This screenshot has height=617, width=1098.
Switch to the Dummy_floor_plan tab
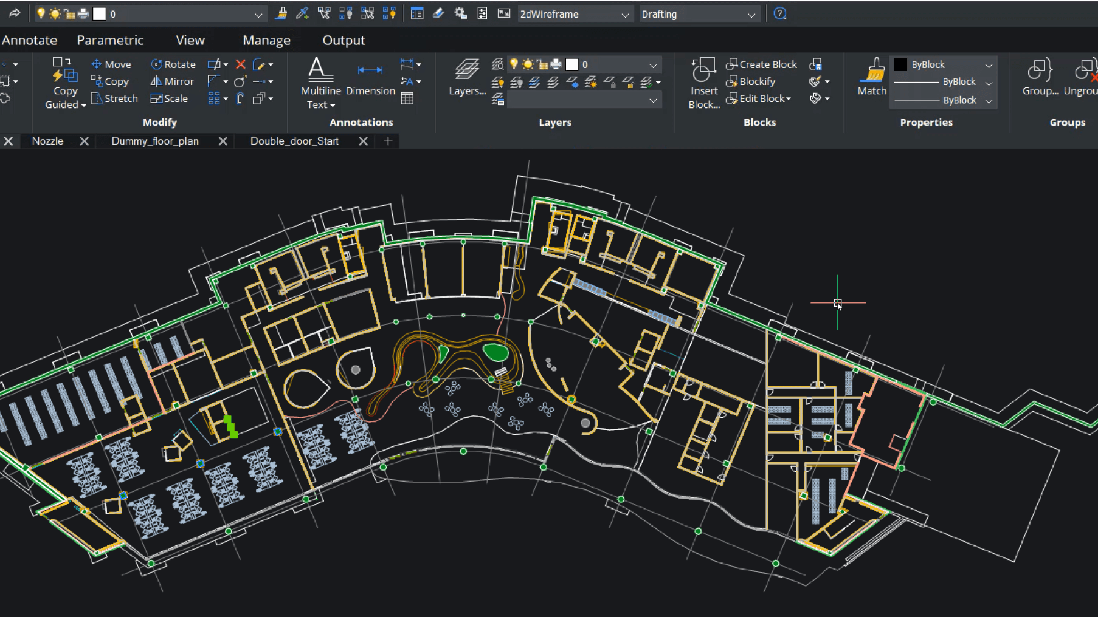[155, 141]
